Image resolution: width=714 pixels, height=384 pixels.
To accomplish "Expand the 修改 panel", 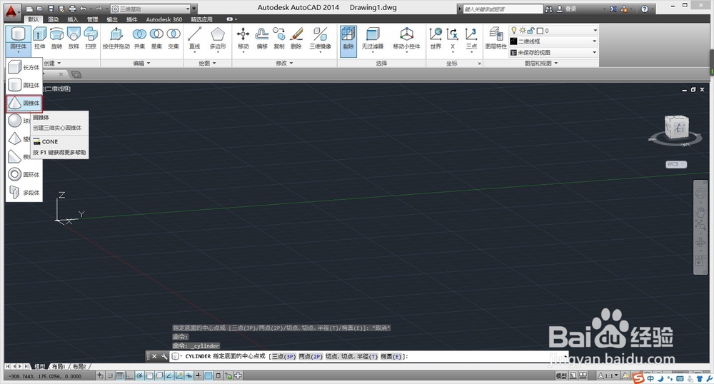I will coord(284,64).
